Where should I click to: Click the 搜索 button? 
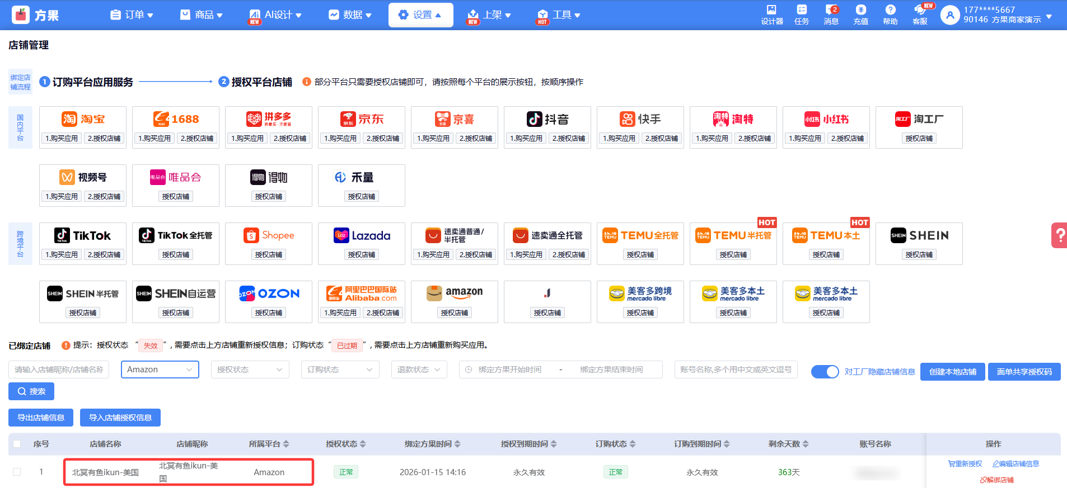coord(31,391)
